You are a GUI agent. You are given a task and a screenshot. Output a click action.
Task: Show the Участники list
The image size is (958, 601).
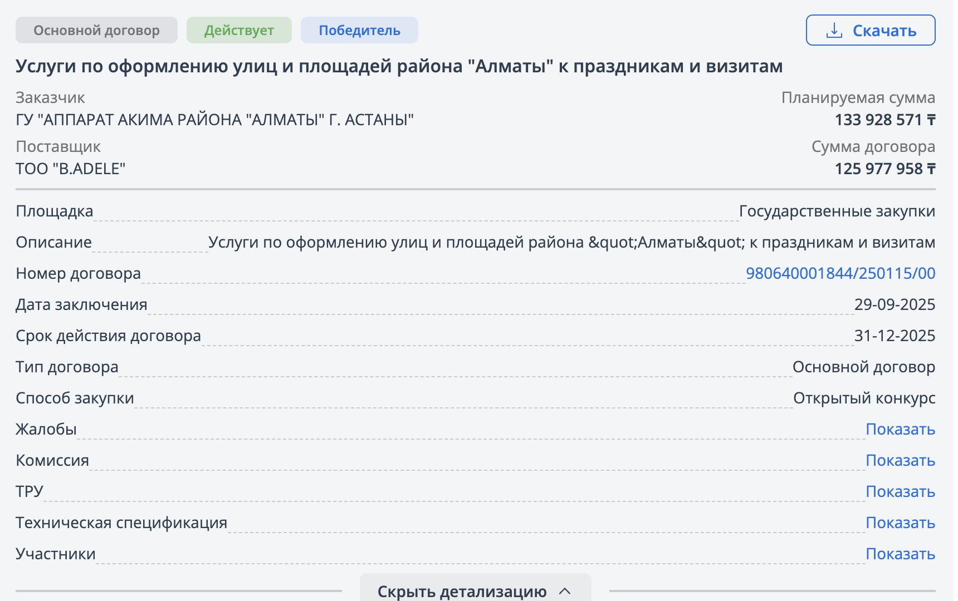pos(900,554)
